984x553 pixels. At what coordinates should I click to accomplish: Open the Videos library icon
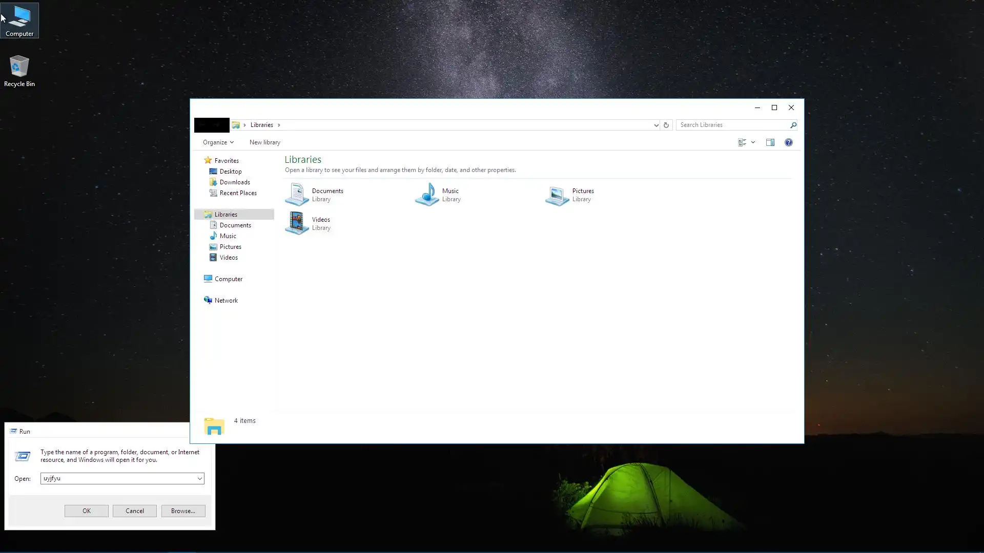coord(297,224)
